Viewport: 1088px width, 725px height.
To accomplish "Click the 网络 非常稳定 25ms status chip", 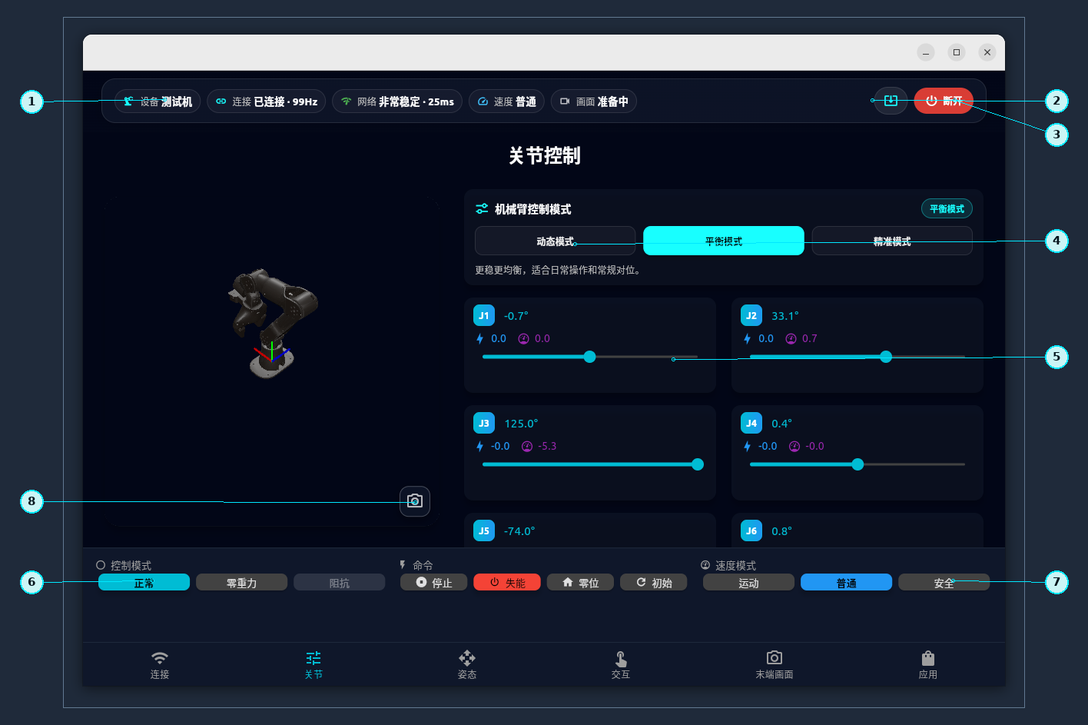I will click(397, 101).
